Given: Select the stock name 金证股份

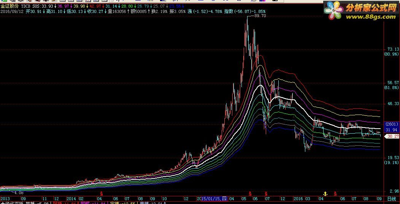Looking at the screenshot, I should [10, 6].
